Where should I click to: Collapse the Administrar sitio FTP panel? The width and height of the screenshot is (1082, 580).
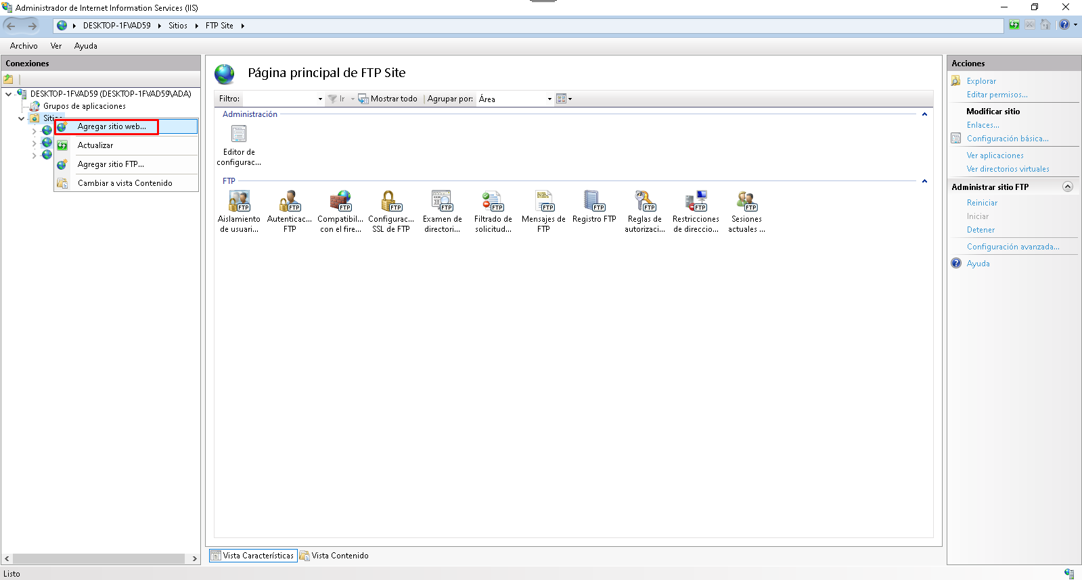[x=1067, y=187]
